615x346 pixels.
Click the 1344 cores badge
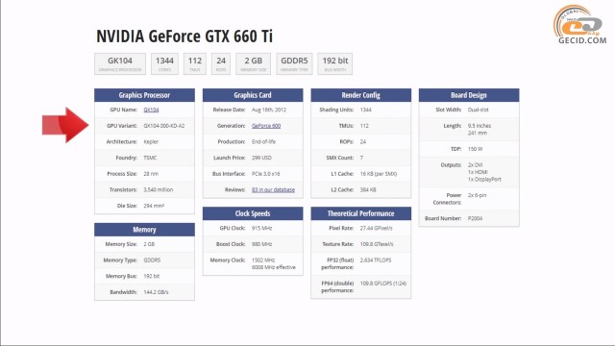pyautogui.click(x=164, y=63)
